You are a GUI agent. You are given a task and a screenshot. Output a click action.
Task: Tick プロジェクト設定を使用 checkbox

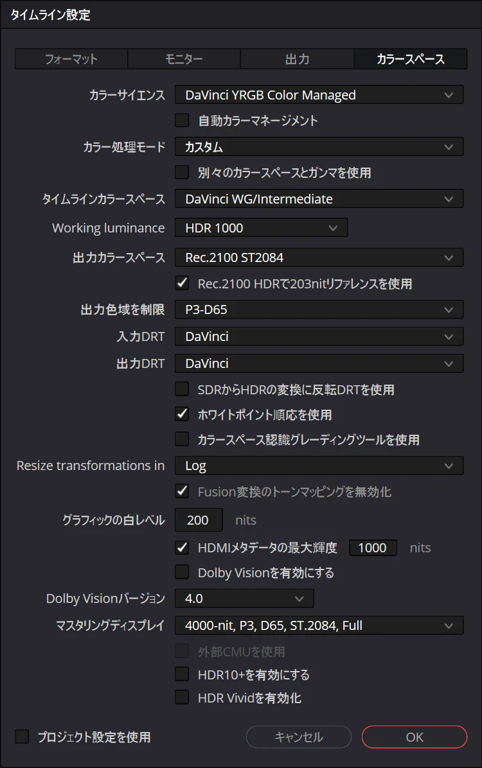click(22, 737)
